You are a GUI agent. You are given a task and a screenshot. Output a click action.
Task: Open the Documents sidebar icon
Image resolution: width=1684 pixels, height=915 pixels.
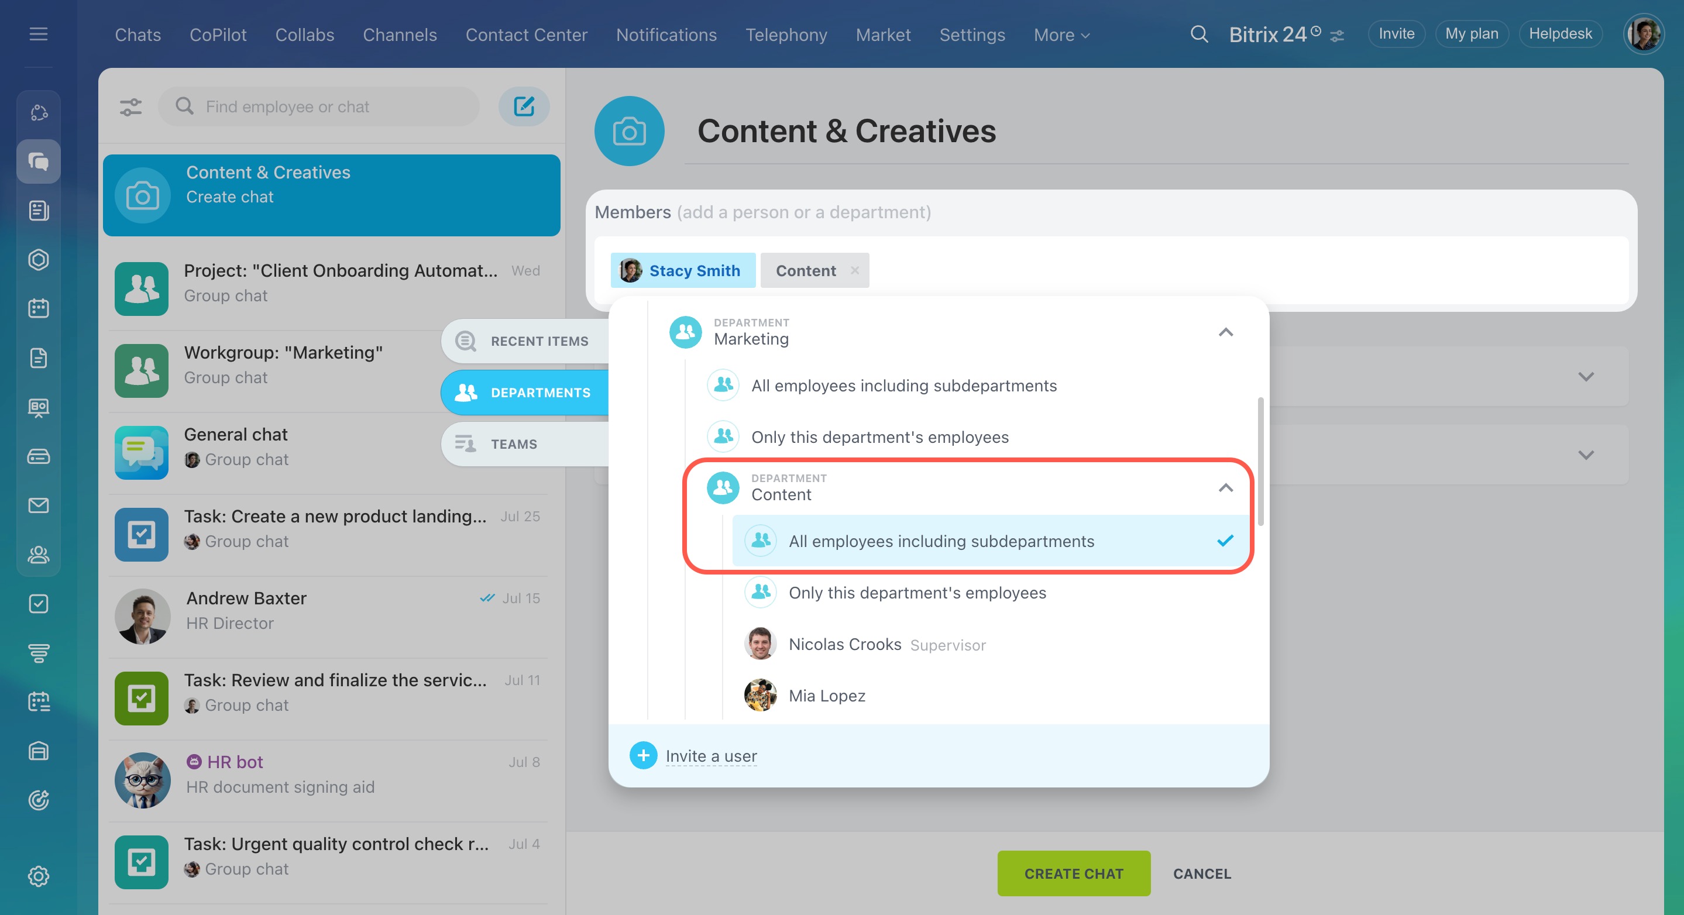pyautogui.click(x=39, y=358)
